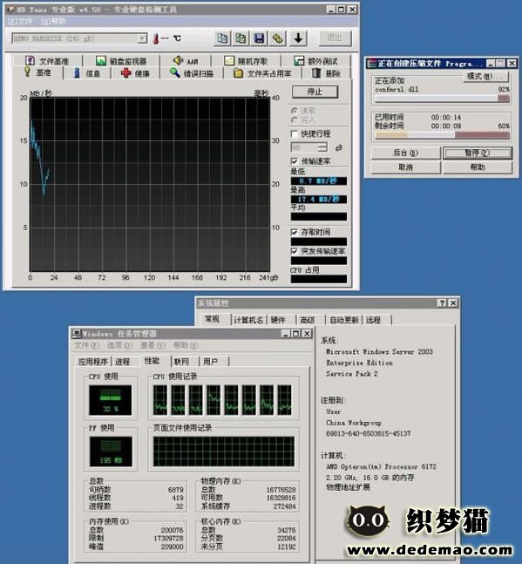
Task: Click the red cross health icon
Action: point(126,73)
